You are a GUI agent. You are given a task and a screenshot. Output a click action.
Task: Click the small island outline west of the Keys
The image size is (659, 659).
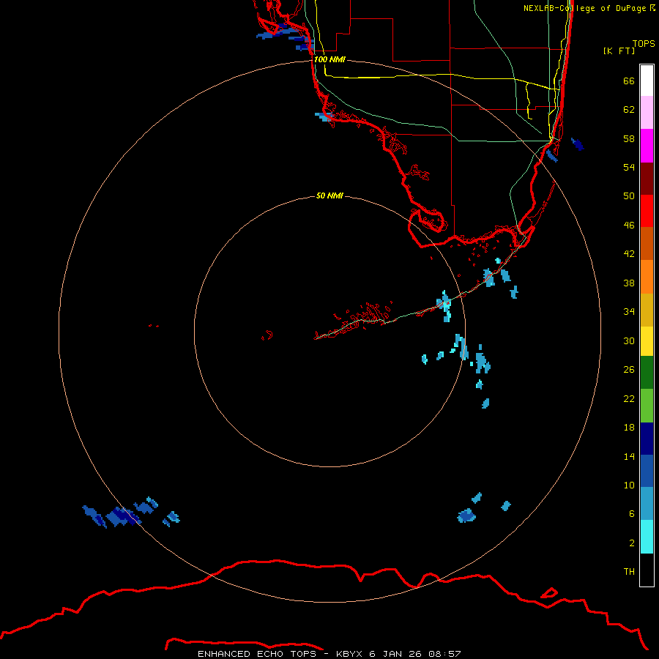pyautogui.click(x=267, y=335)
